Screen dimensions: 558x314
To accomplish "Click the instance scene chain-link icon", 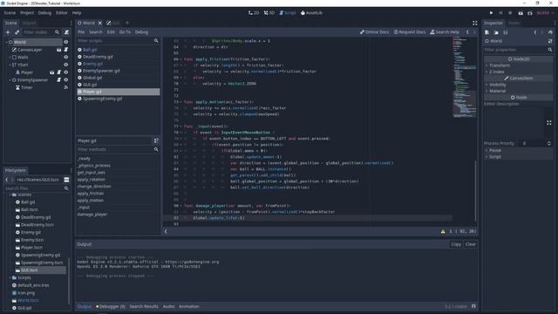I will click(17, 32).
